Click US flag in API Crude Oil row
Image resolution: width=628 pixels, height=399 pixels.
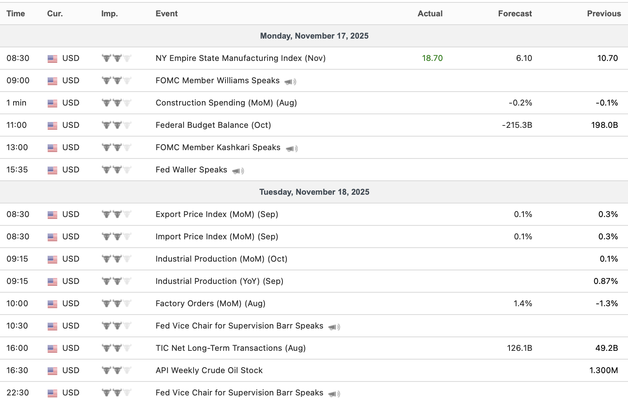pyautogui.click(x=52, y=371)
